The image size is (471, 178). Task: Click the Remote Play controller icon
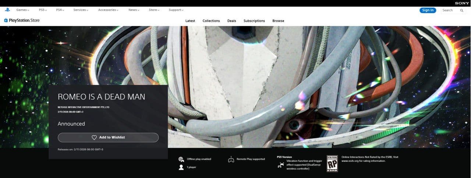click(231, 159)
